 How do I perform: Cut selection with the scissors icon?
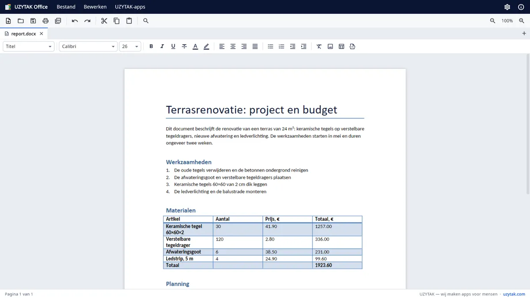(104, 21)
